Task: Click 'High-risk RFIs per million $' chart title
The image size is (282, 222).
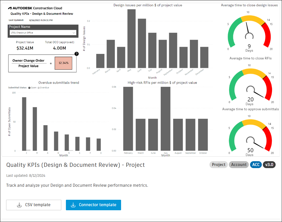Action: [x=162, y=83]
